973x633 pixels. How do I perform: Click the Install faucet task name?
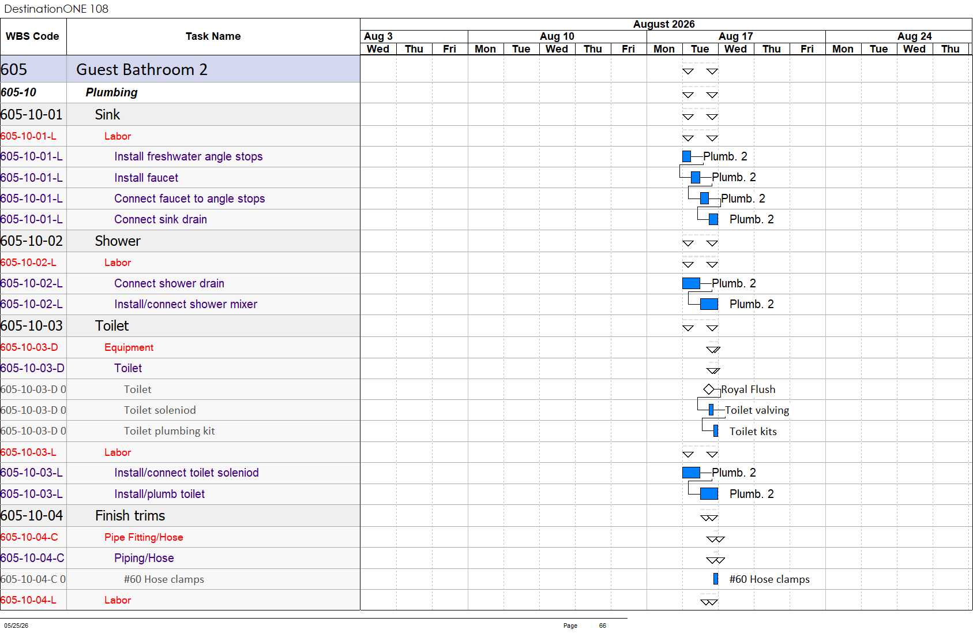coord(146,178)
